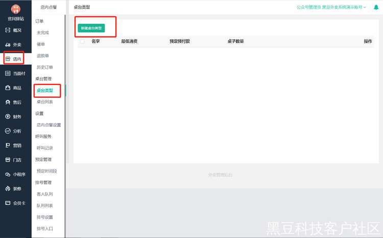Viewport: 383px width, 238px height.
Task: Open the 营销 flag icon
Action: (x=8, y=145)
